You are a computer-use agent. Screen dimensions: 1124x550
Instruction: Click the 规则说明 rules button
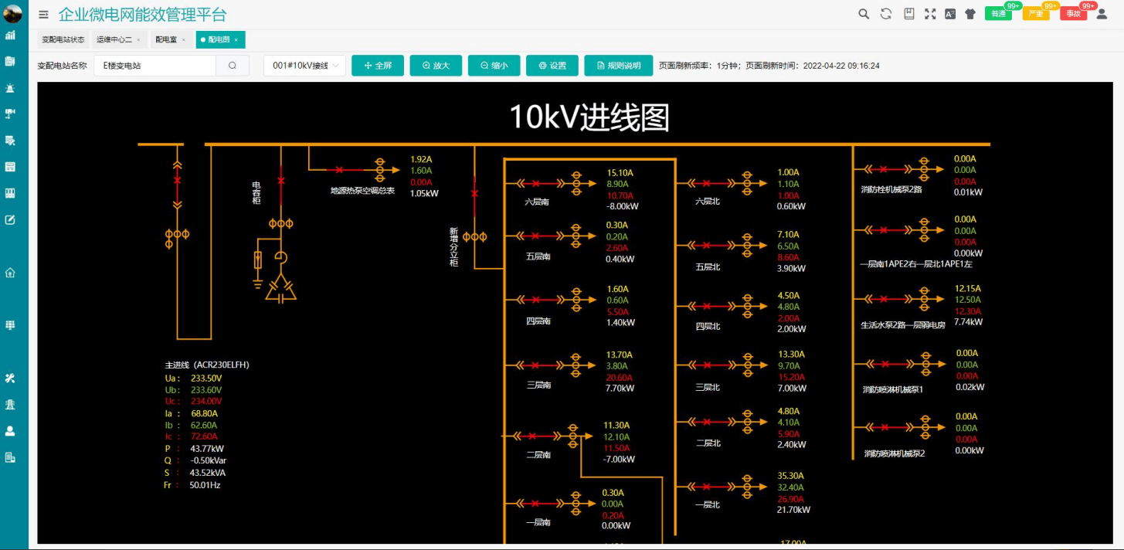click(618, 66)
